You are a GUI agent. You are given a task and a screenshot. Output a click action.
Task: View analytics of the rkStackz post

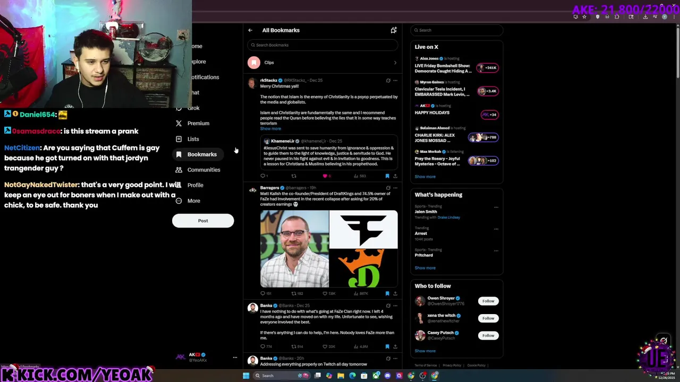pos(361,176)
